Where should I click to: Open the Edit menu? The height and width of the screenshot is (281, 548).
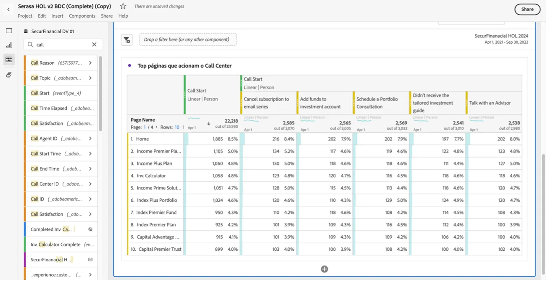click(x=42, y=16)
